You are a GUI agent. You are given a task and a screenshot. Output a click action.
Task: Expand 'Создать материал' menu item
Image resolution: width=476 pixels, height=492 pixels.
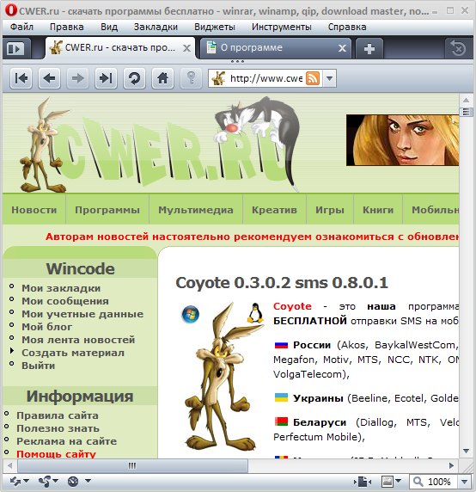(x=73, y=353)
